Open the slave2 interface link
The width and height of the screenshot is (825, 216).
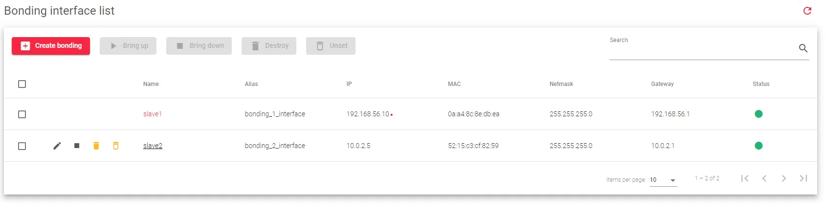[x=153, y=146]
